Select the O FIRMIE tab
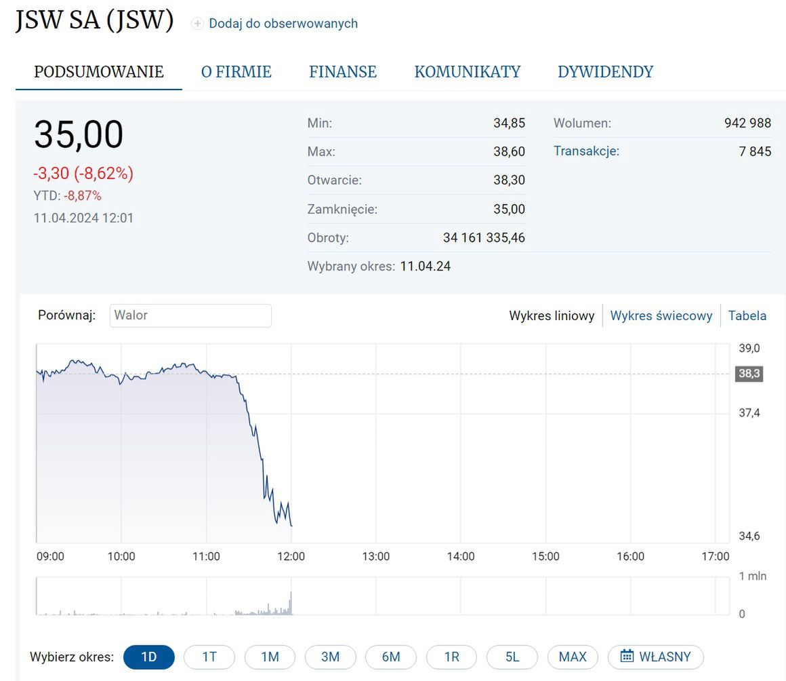Image resolution: width=786 pixels, height=681 pixels. click(235, 71)
